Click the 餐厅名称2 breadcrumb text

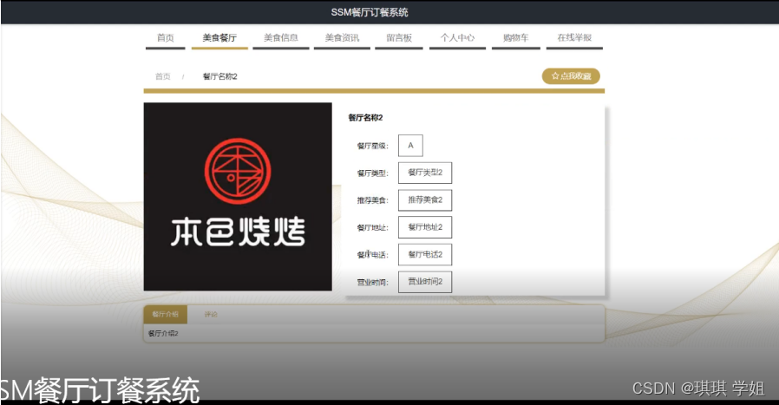click(x=220, y=76)
